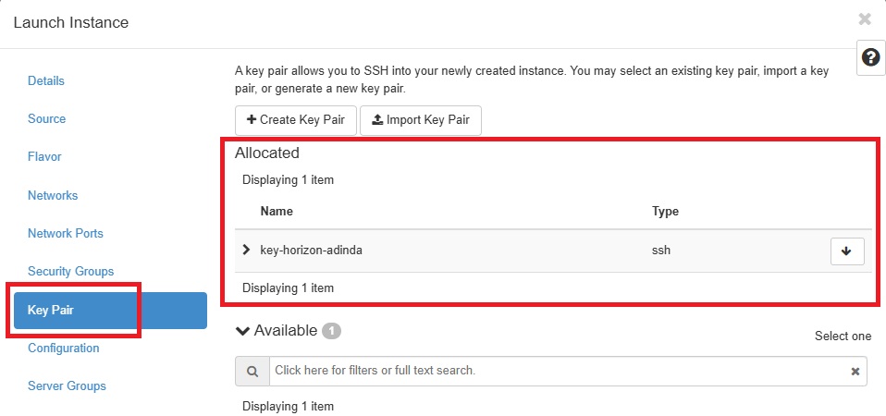Open the Configuration step

coord(63,348)
